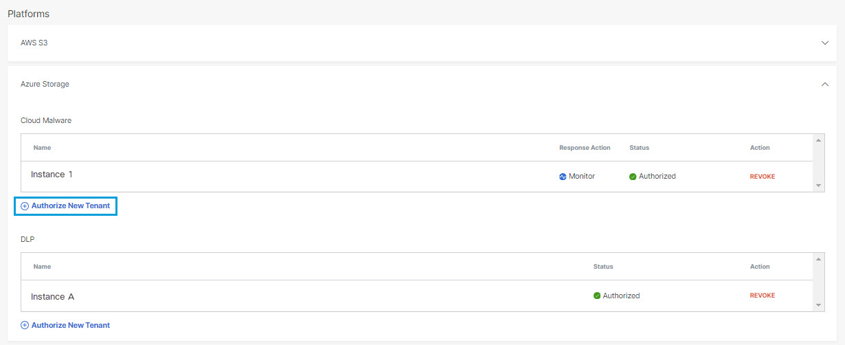
Task: Open the AWS S3 panel header
Action: 422,43
